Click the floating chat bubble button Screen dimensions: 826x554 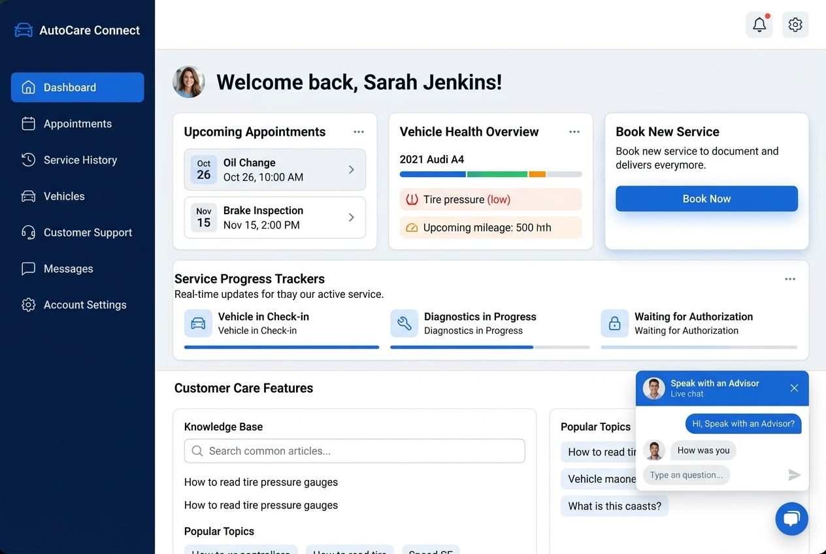coord(791,519)
